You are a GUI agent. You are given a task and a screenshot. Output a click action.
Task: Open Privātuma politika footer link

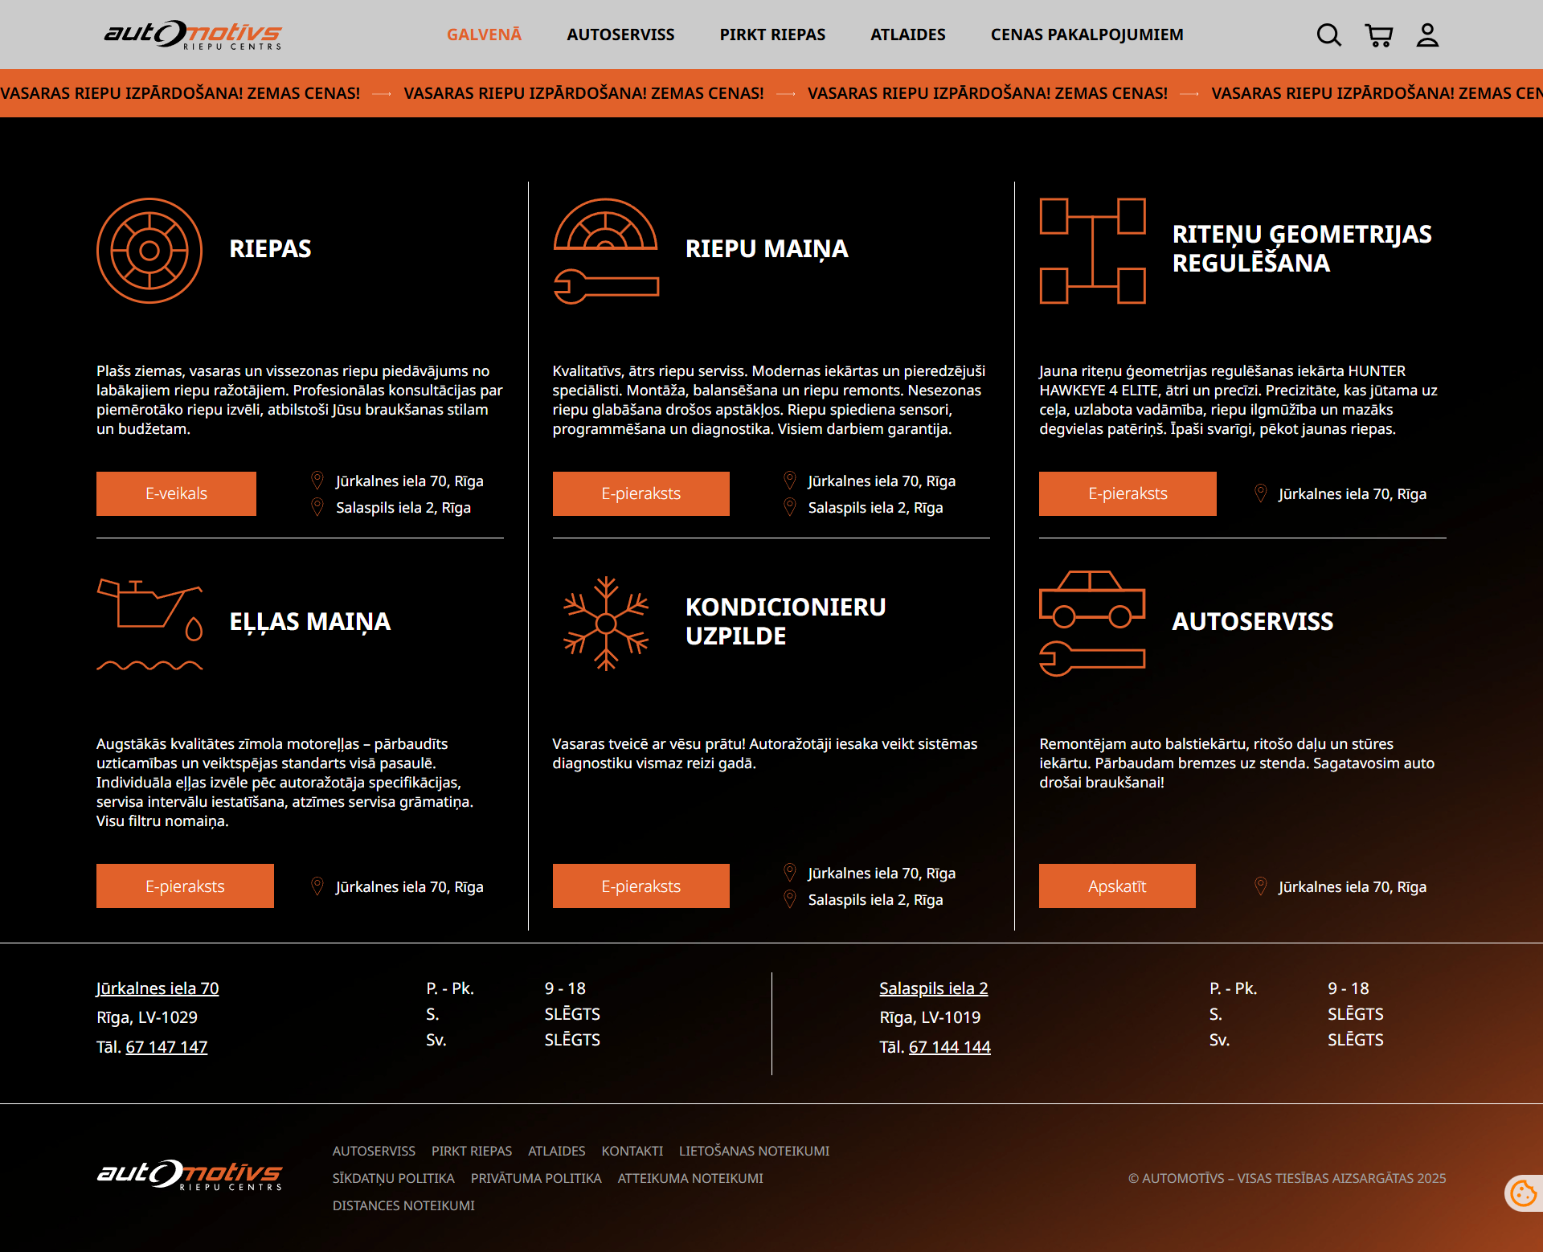[x=536, y=1178]
